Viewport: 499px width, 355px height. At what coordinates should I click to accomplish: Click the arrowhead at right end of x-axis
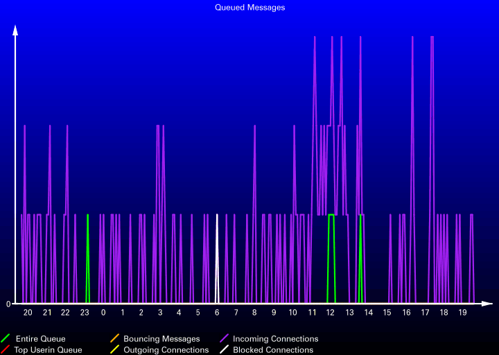pos(488,304)
